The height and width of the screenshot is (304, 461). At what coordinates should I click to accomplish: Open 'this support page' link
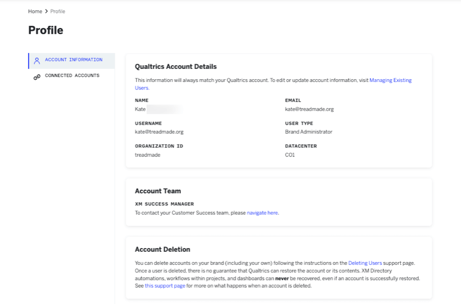(165, 286)
